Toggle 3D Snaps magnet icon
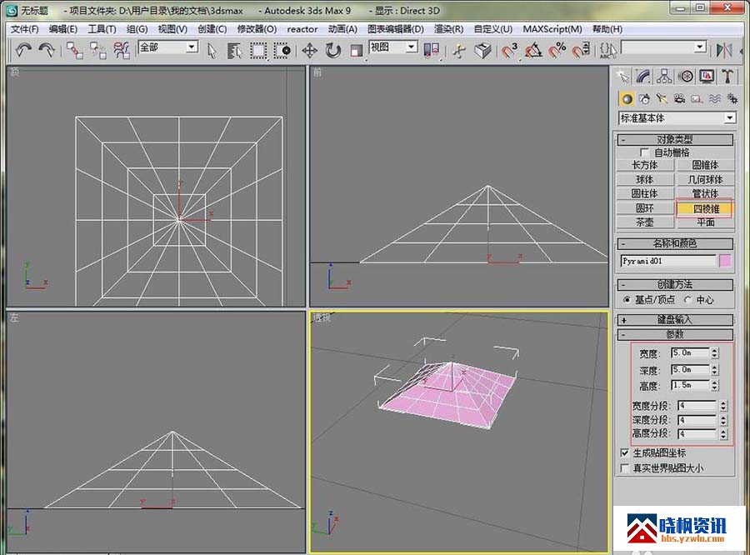 [509, 50]
